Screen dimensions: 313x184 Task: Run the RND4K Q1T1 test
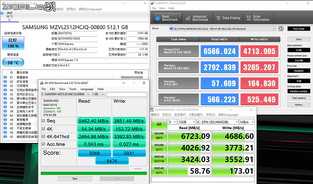(159, 171)
